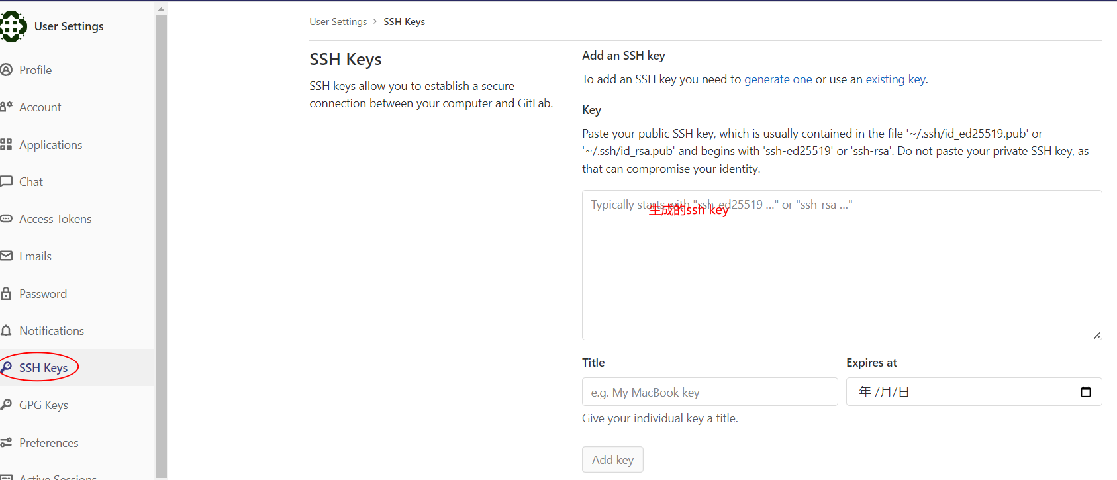The image size is (1117, 480).
Task: Click the Notifications bell icon
Action: click(7, 330)
